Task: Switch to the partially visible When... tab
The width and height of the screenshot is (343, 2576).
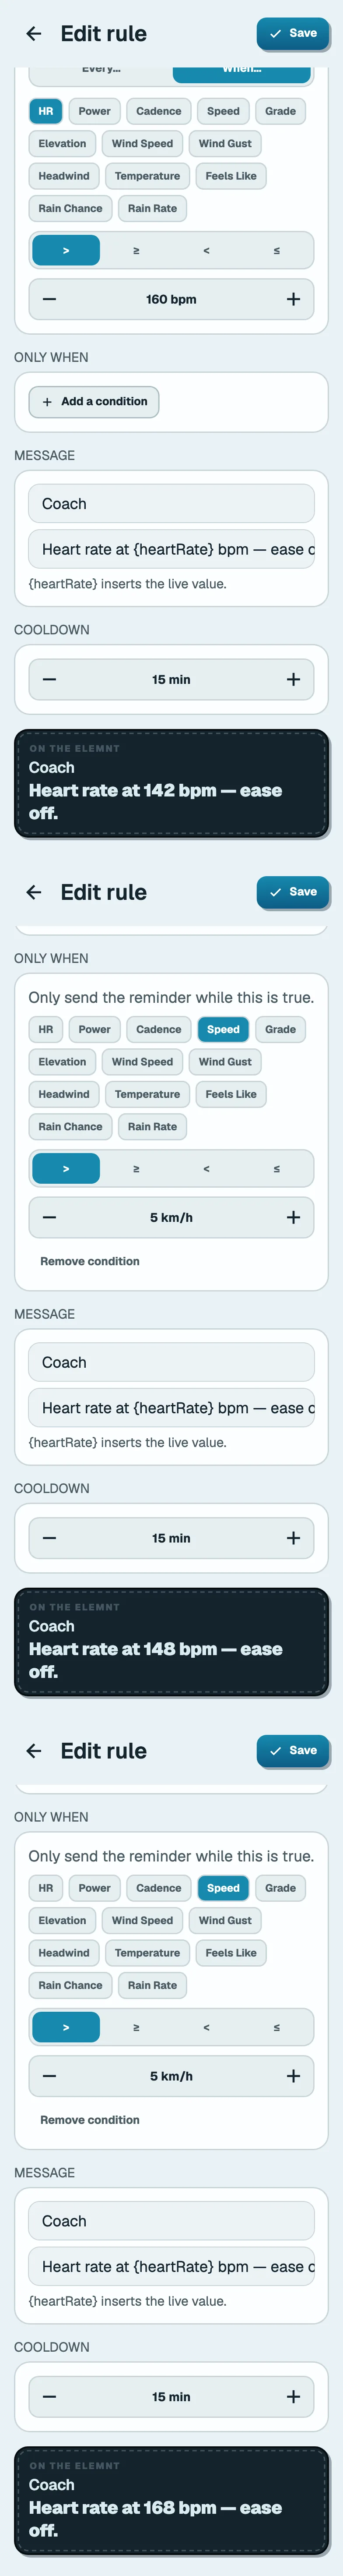Action: coord(242,71)
